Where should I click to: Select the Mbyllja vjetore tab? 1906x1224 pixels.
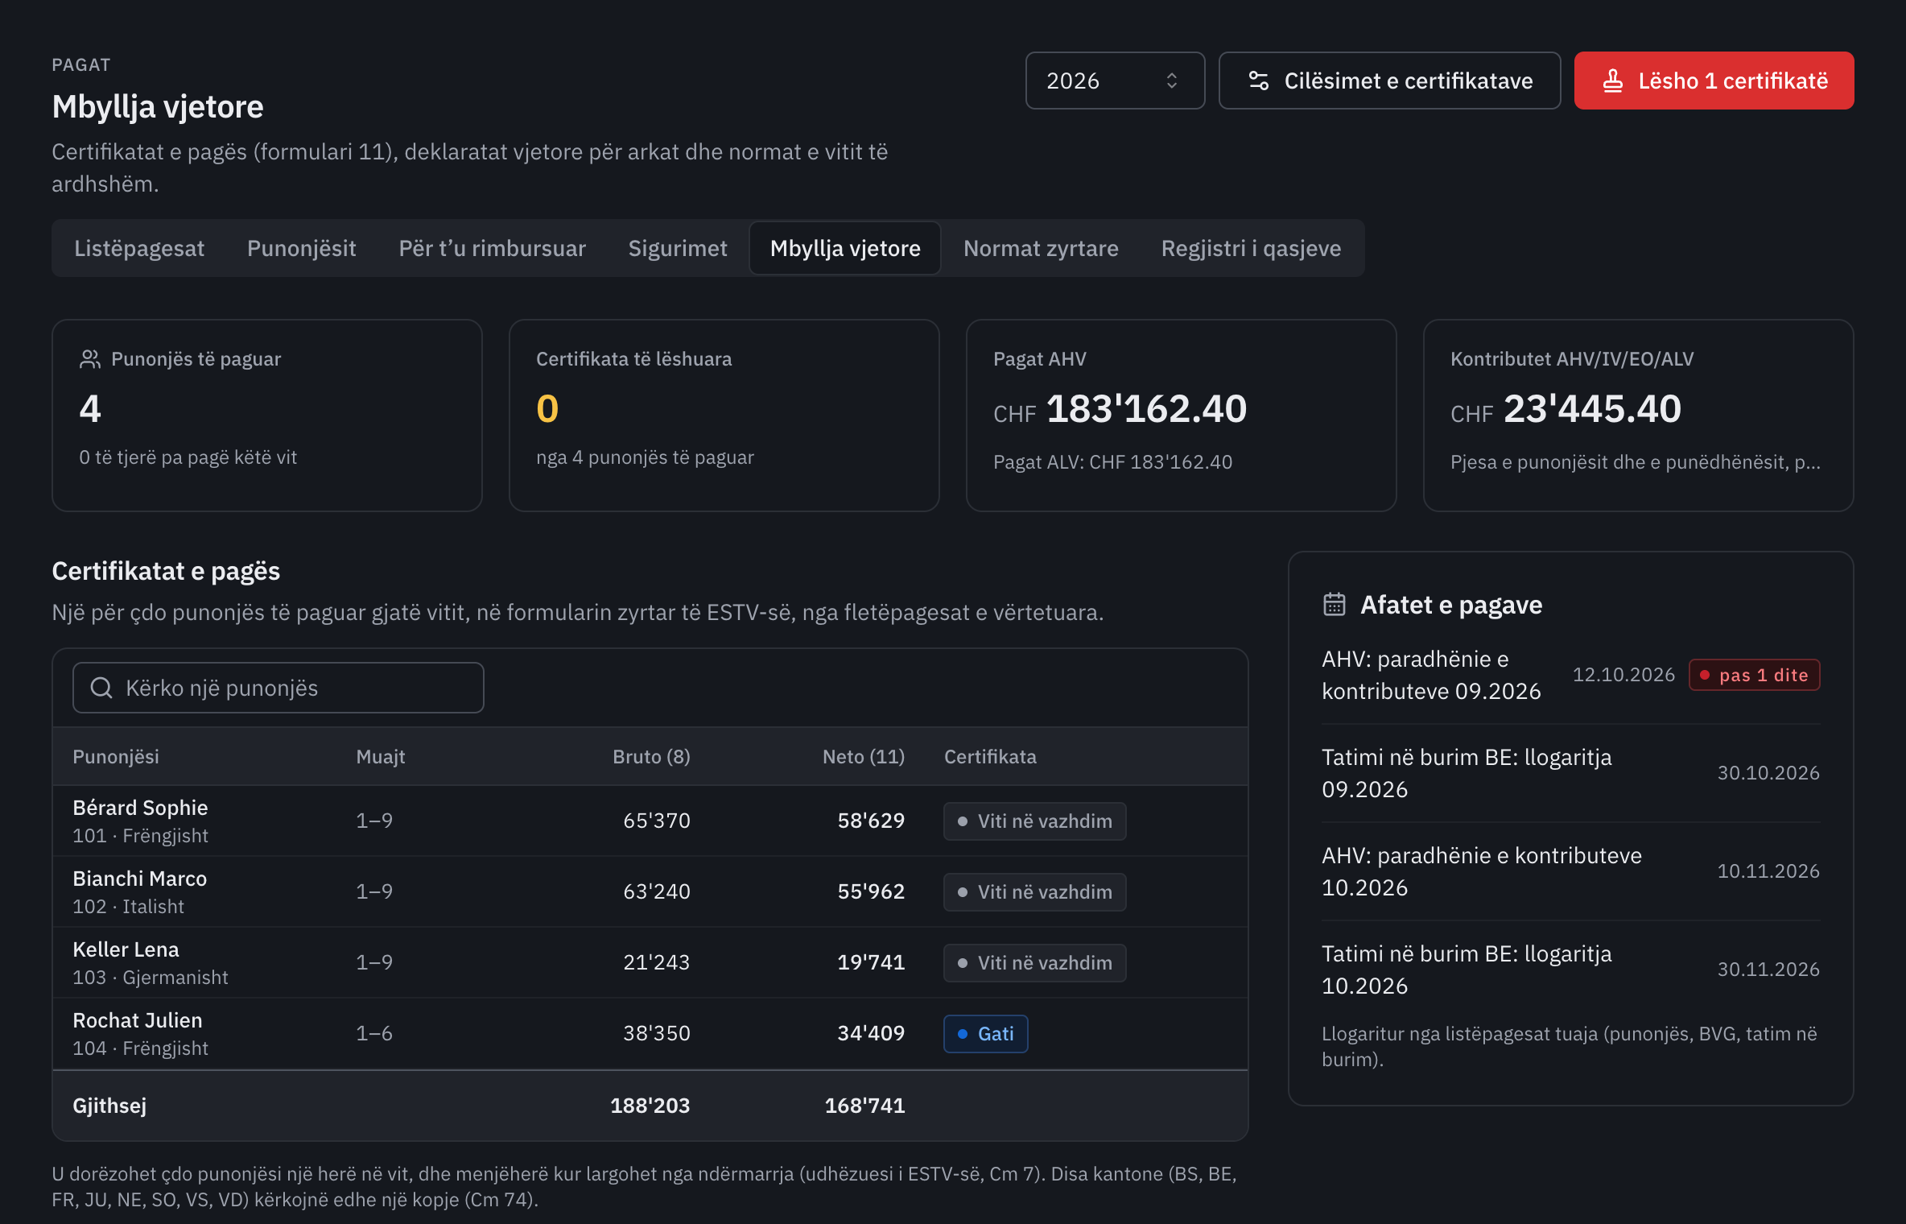pyautogui.click(x=845, y=248)
